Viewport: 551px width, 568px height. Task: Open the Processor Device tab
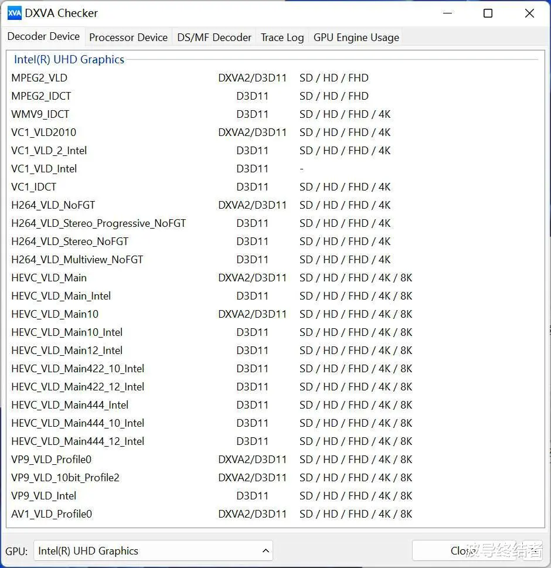128,38
